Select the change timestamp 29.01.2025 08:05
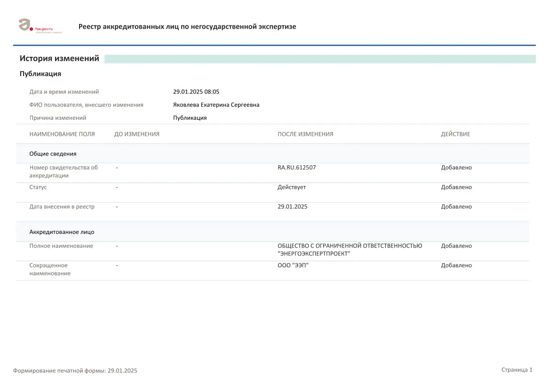This screenshot has width=550, height=388. pos(196,92)
